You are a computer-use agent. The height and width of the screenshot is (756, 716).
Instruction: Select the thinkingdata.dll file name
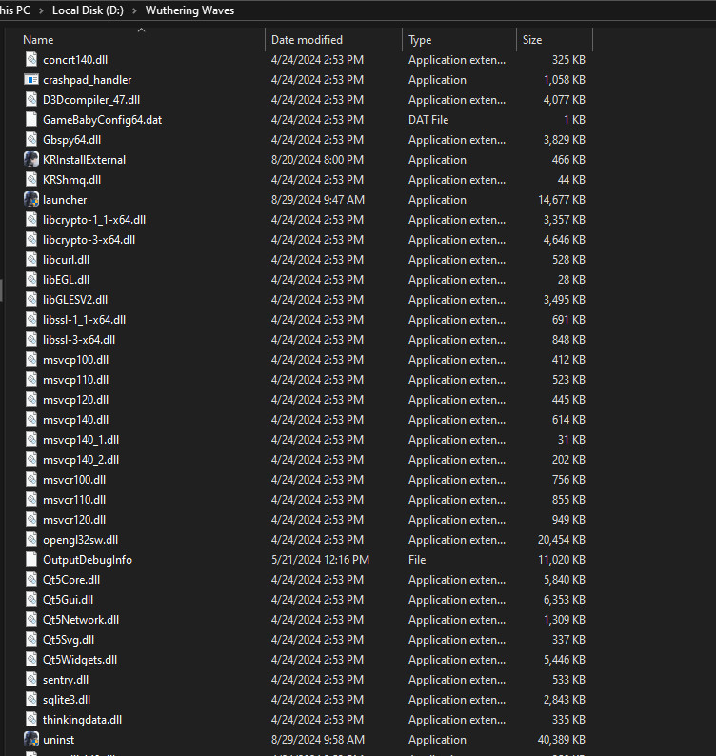tap(82, 720)
